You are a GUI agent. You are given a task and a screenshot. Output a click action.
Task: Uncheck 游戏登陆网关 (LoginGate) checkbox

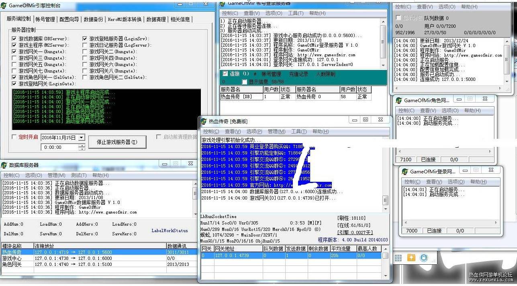tap(14, 84)
